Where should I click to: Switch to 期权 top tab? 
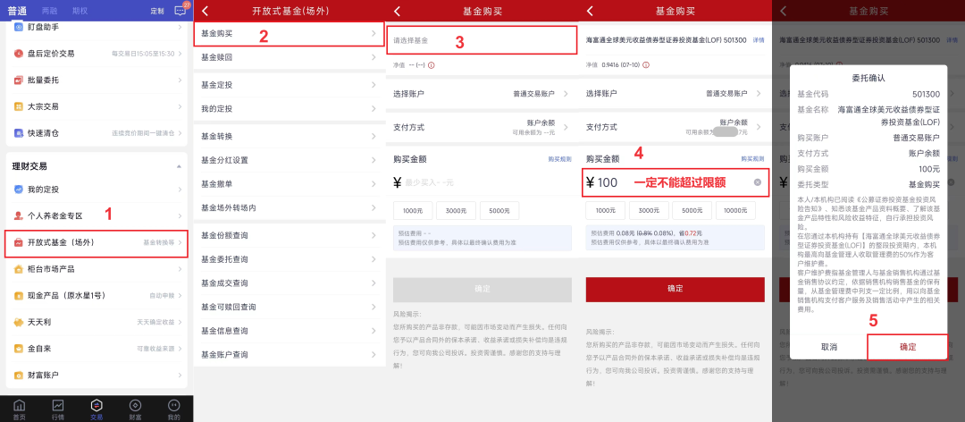click(80, 11)
